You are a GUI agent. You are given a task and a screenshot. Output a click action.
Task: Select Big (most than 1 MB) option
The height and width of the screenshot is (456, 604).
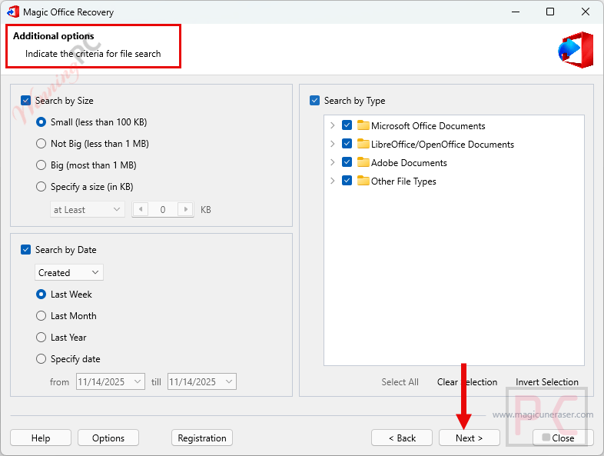[41, 165]
